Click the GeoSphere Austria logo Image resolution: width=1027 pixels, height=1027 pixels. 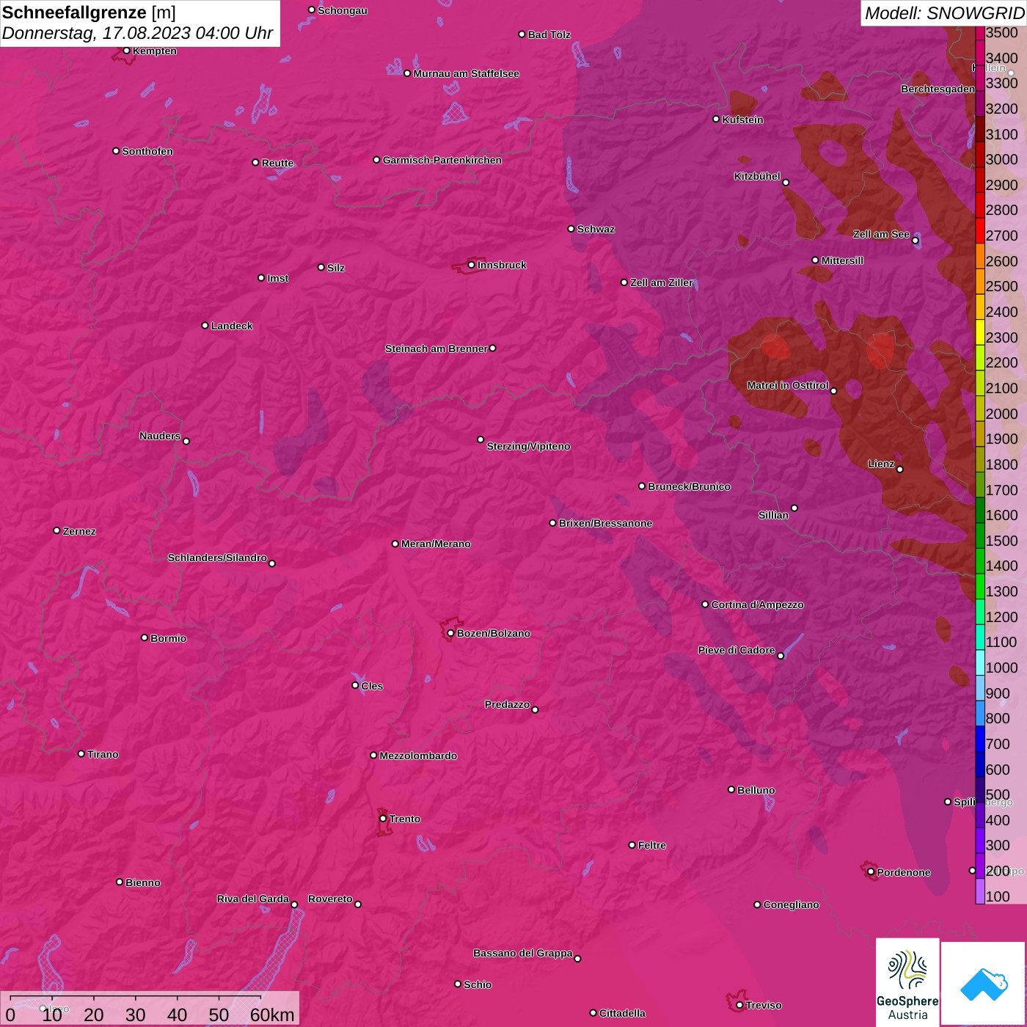pyautogui.click(x=907, y=982)
